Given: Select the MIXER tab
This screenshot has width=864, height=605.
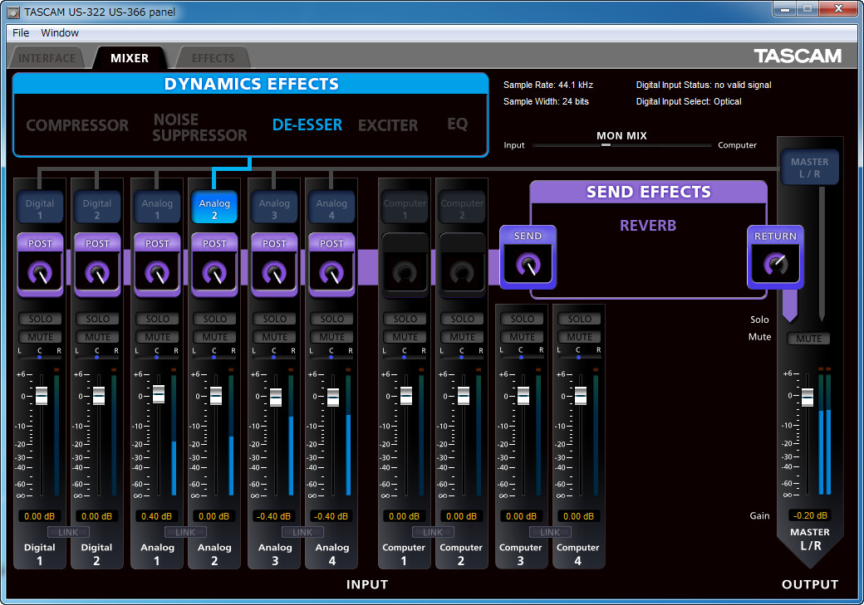Looking at the screenshot, I should pos(130,58).
